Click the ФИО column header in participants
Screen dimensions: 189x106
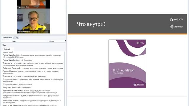click(x=14, y=42)
